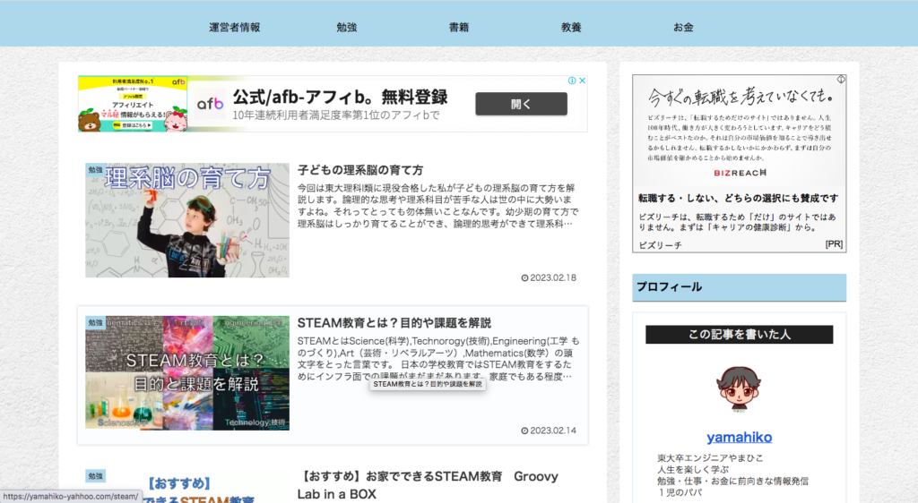This screenshot has width=918, height=503.
Task: Select 書籍 in the top navigation
Action: 459,27
